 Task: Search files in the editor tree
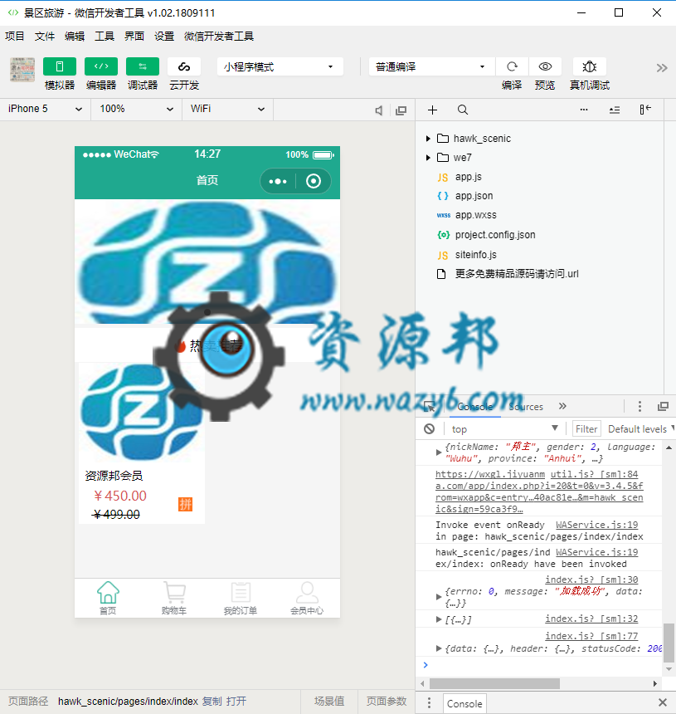click(463, 110)
